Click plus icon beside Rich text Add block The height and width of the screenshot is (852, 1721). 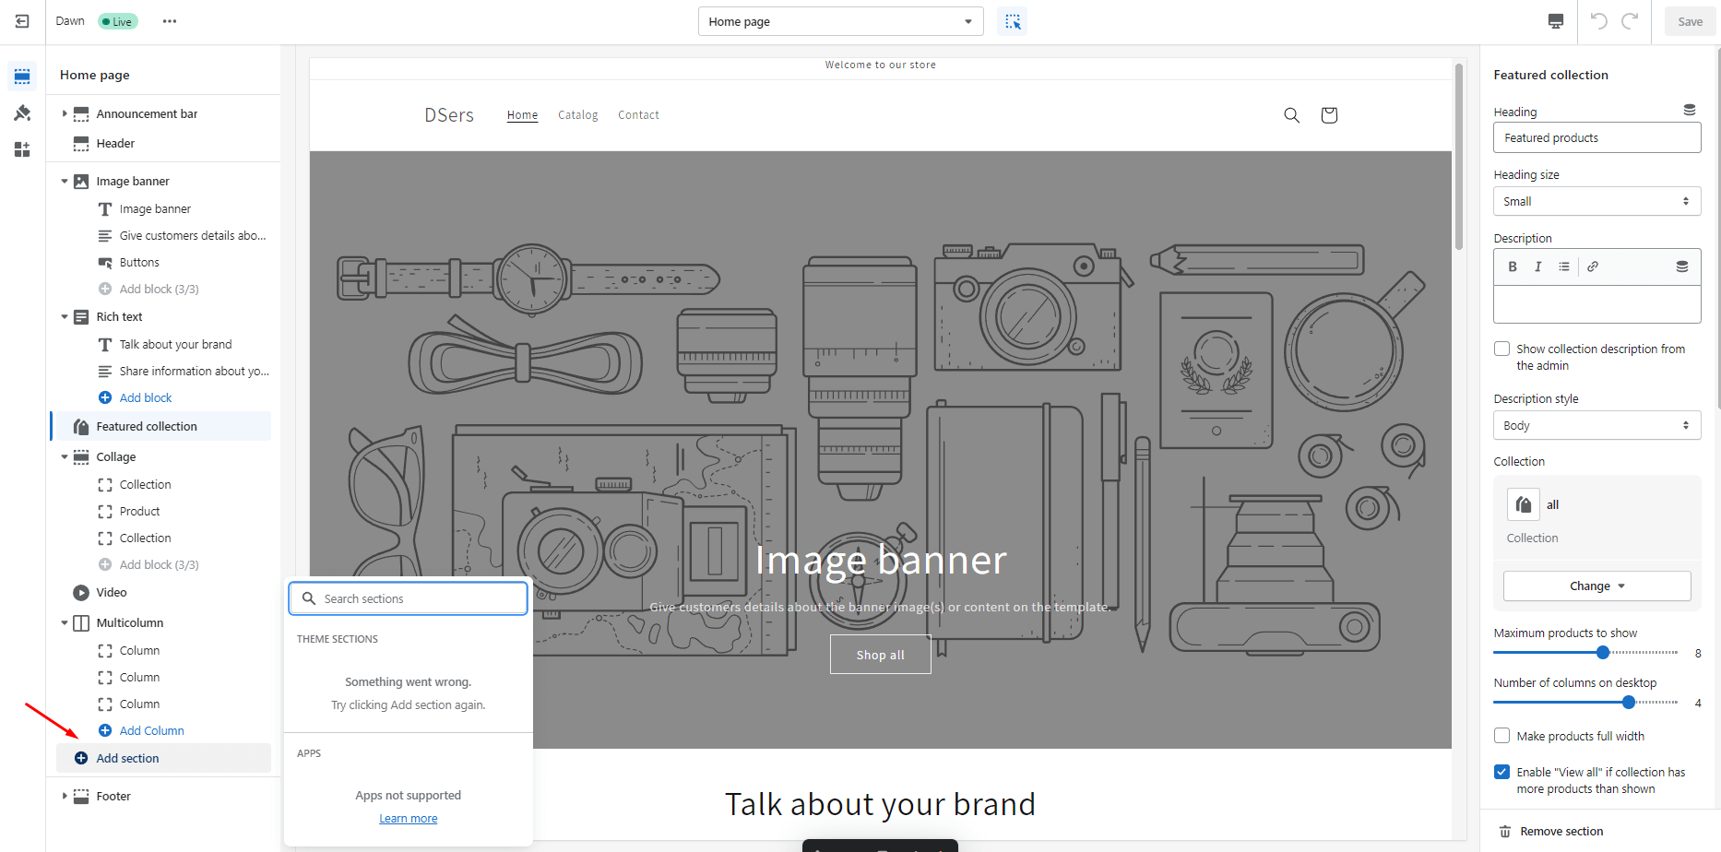(x=105, y=397)
